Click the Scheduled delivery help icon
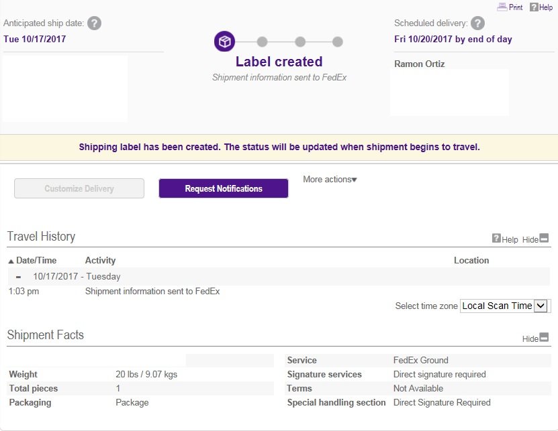The image size is (558, 431). click(477, 23)
